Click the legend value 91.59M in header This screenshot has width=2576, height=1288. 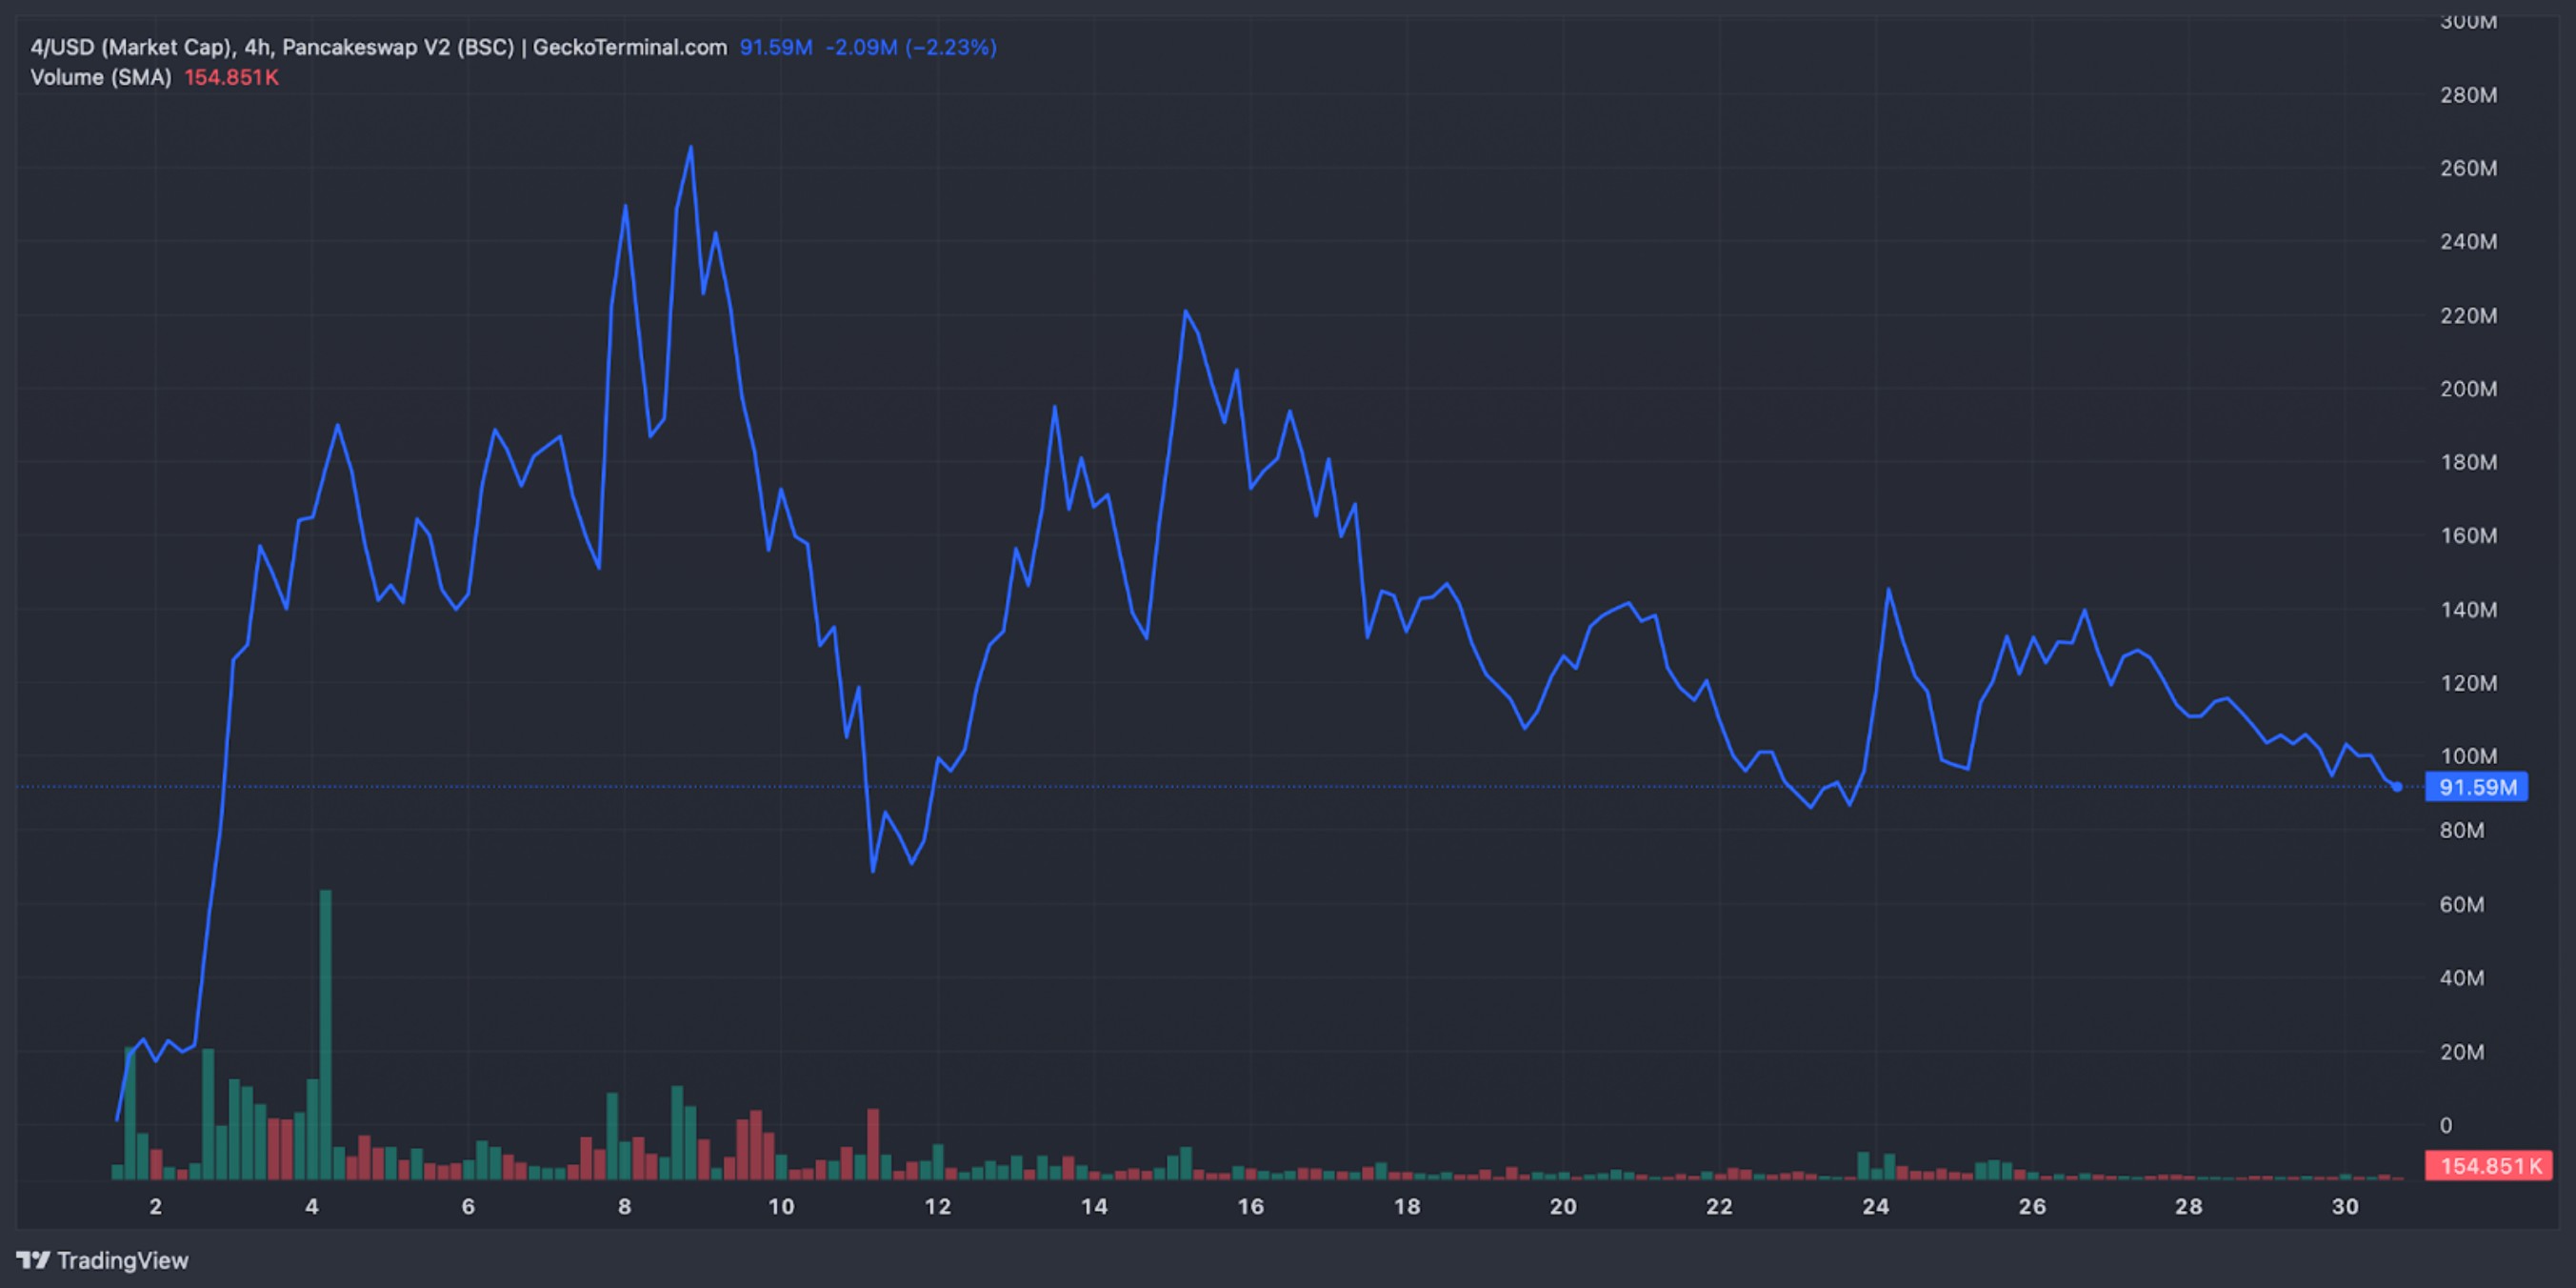tap(775, 47)
